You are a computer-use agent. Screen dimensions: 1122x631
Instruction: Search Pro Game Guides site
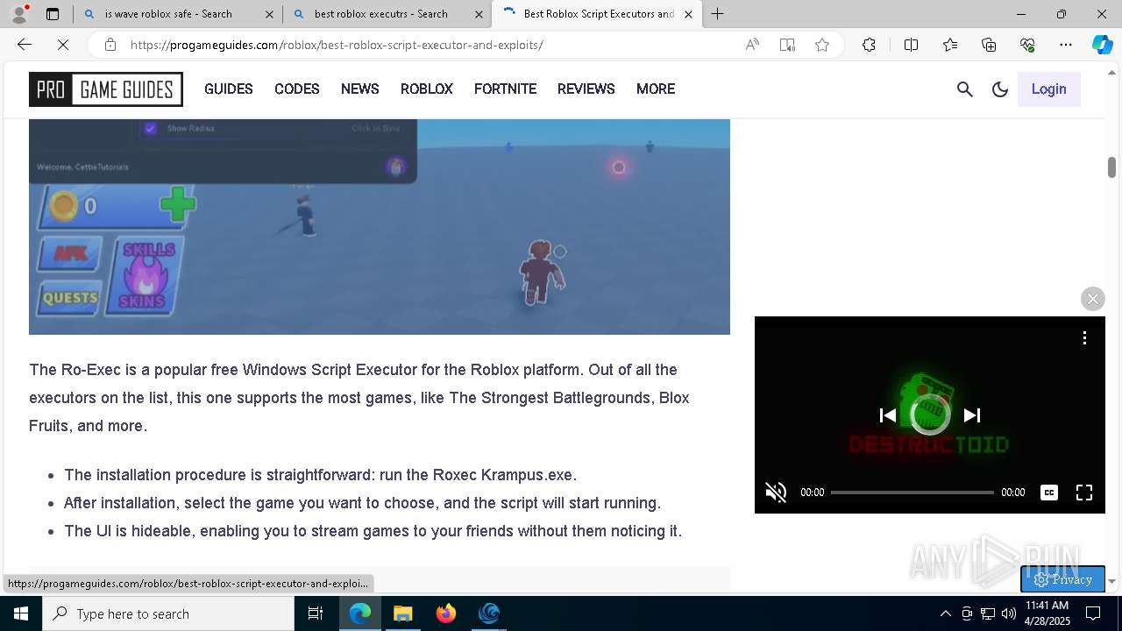coord(965,89)
